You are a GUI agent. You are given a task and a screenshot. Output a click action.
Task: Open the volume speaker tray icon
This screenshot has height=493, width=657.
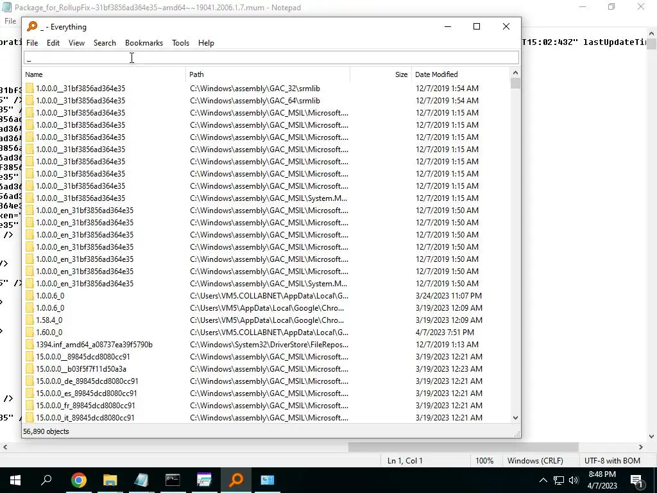click(574, 480)
